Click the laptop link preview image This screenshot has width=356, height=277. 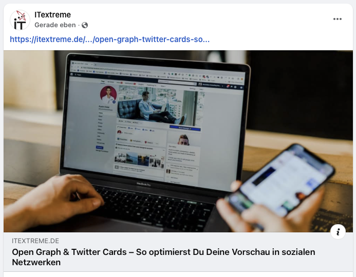point(178,141)
